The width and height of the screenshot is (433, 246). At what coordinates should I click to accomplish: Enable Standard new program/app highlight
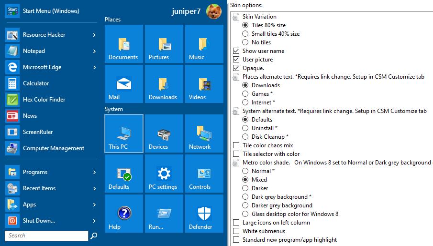tap(236, 239)
